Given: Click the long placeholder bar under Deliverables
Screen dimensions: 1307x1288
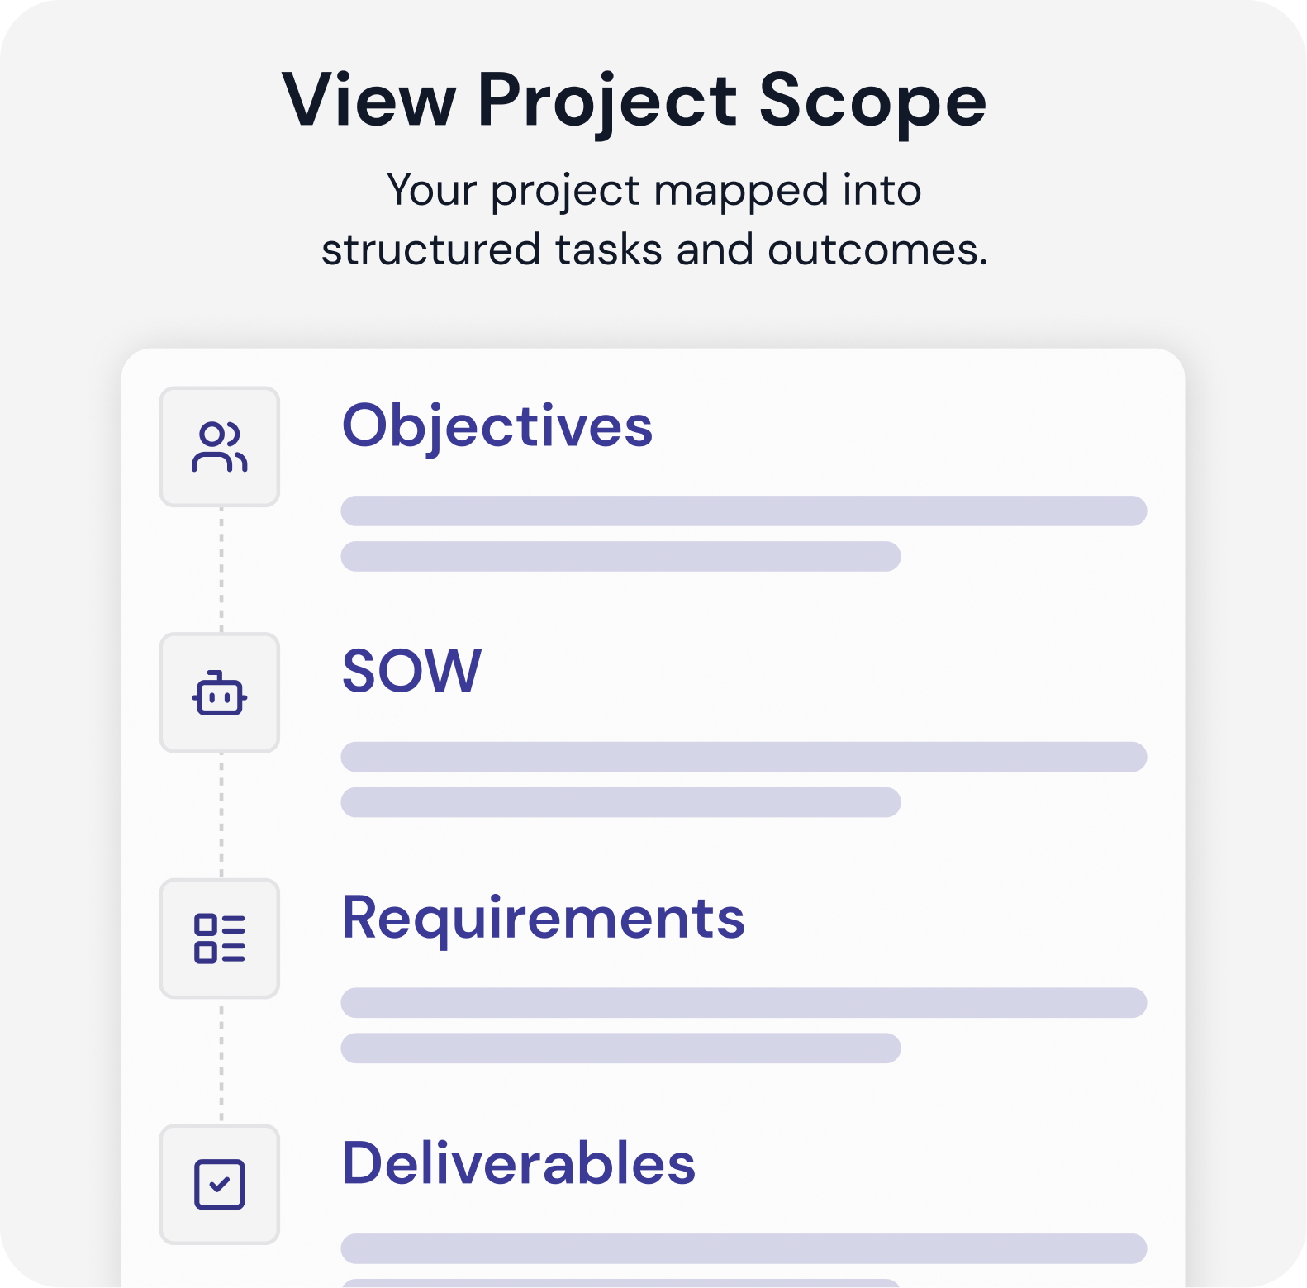Looking at the screenshot, I should (x=744, y=1248).
